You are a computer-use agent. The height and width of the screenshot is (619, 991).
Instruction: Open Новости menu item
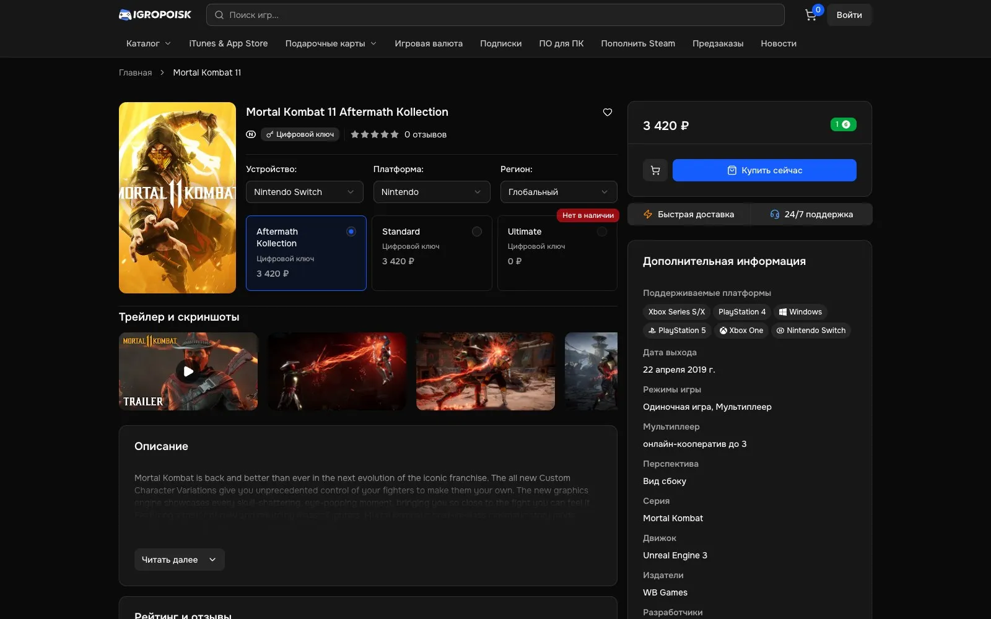coord(779,43)
